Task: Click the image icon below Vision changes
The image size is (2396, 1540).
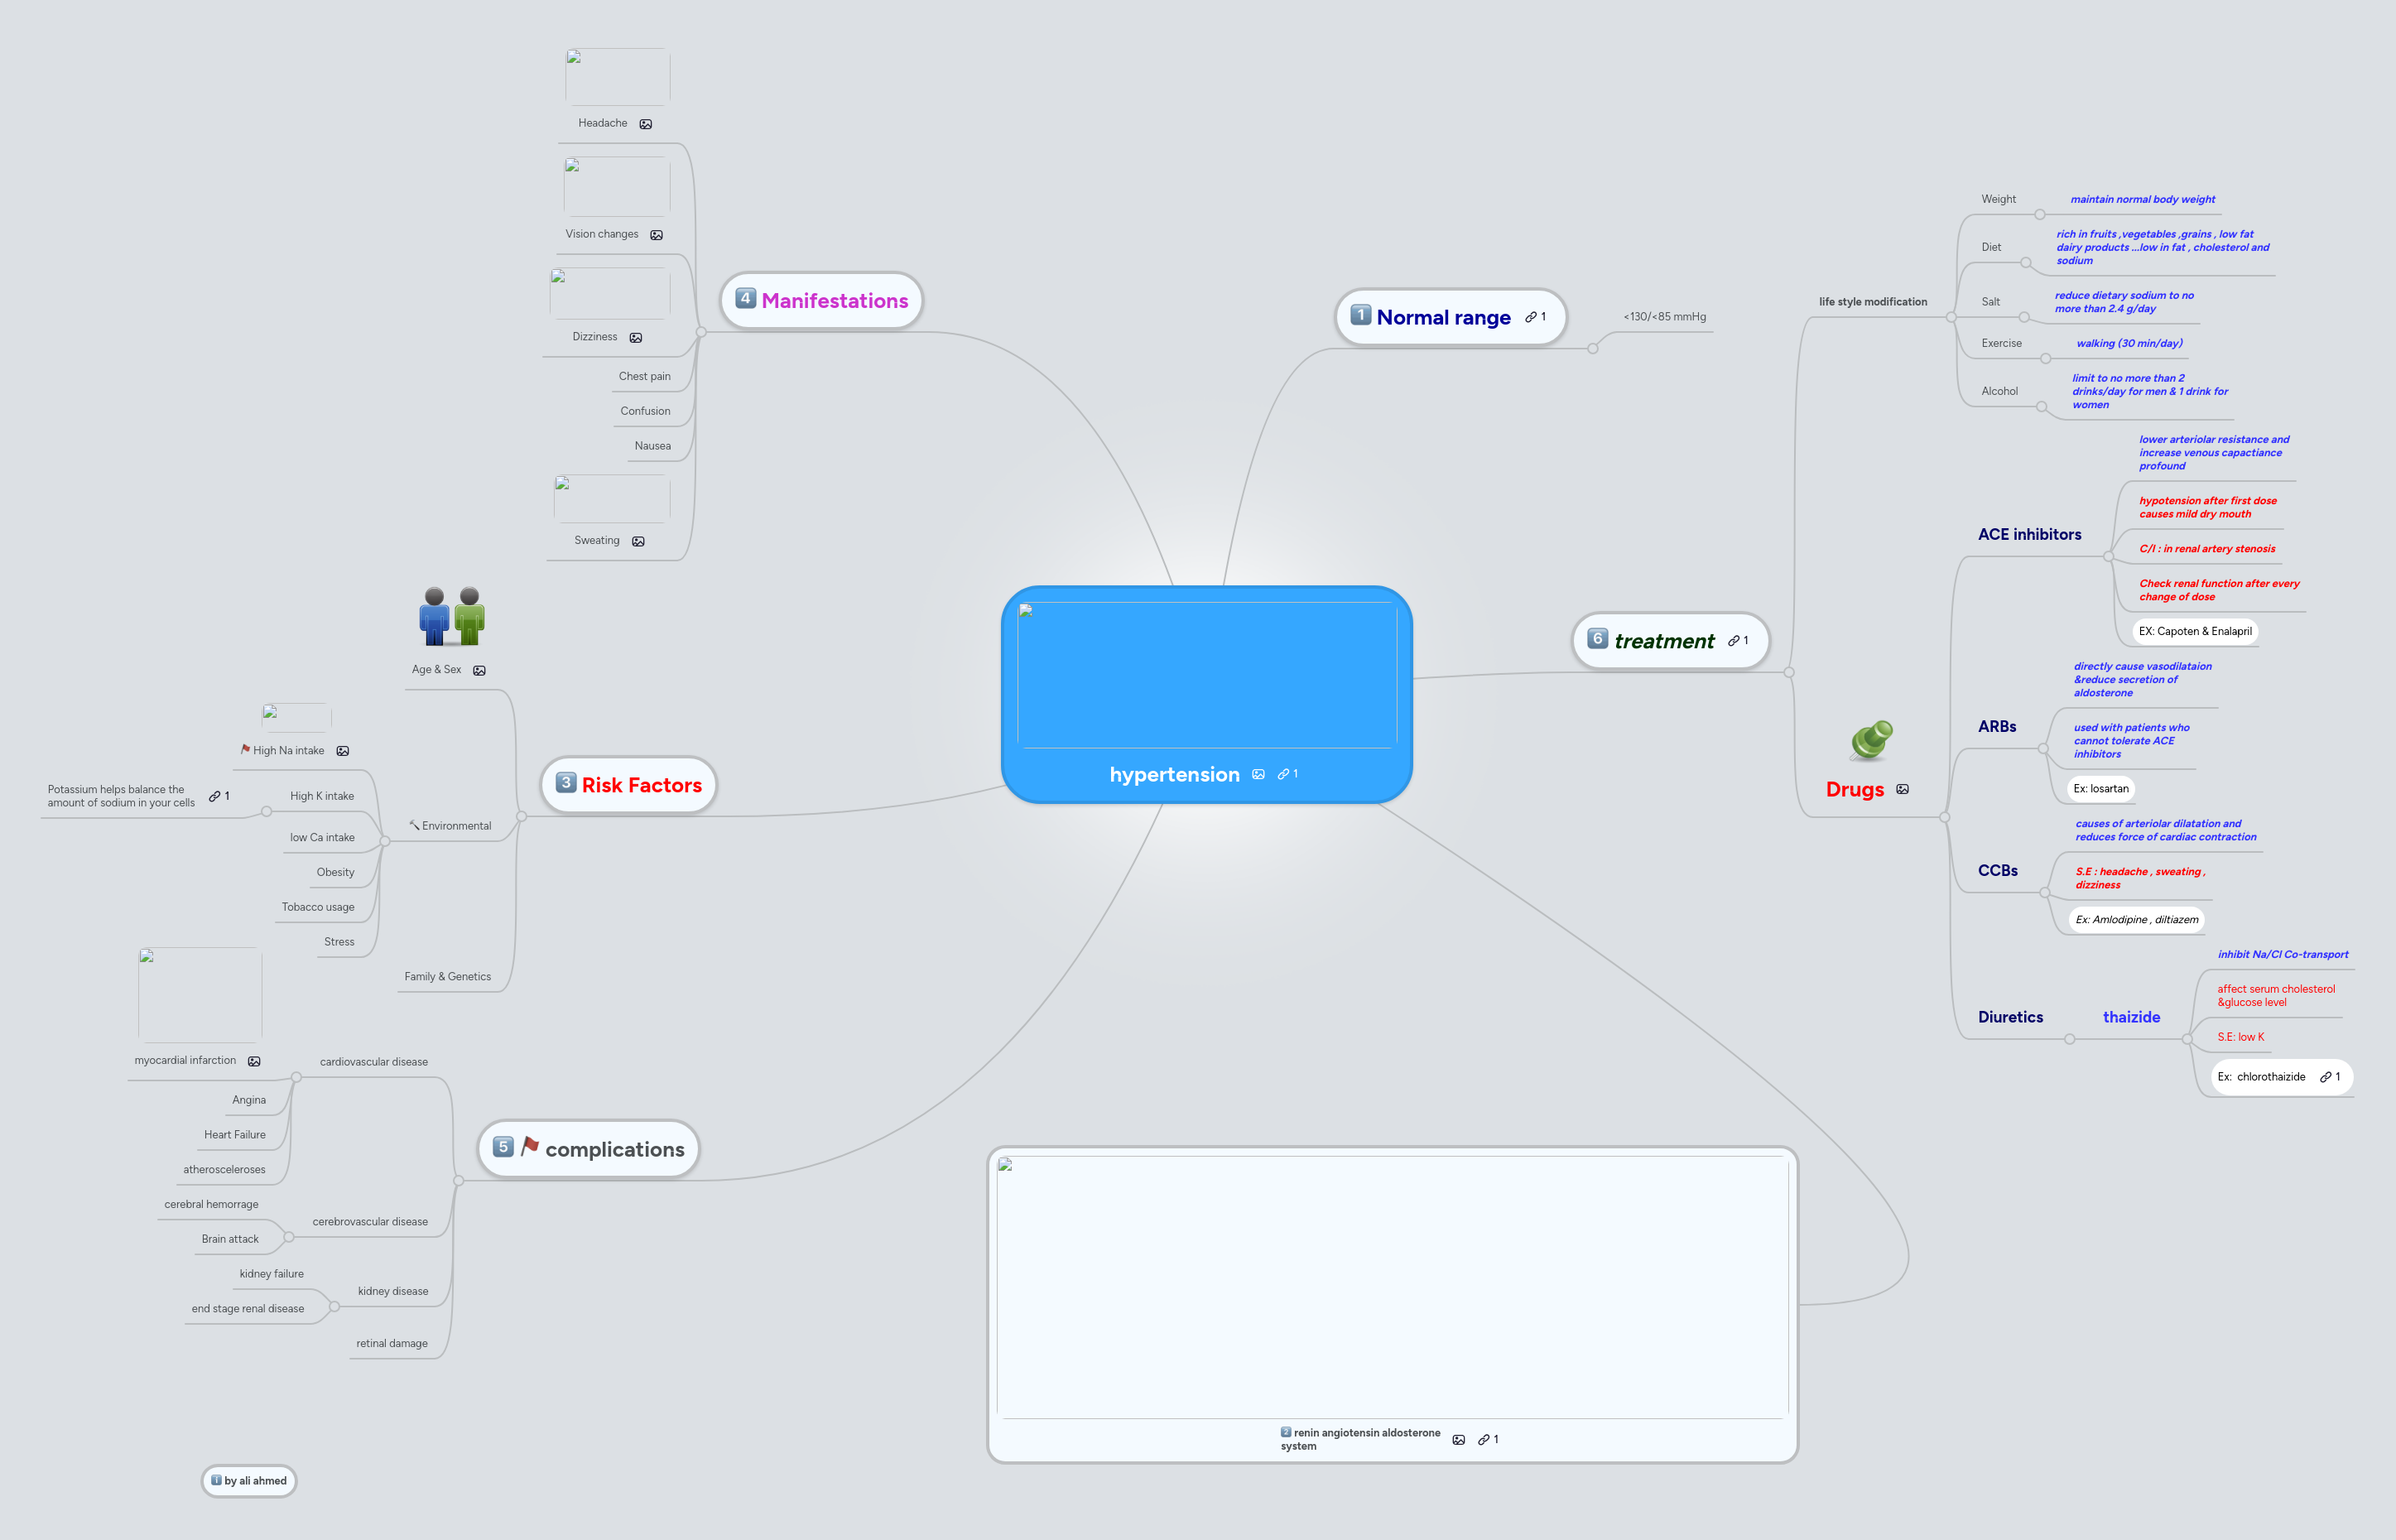Action: [657, 234]
